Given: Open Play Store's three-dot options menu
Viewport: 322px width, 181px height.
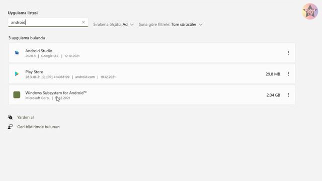Looking at the screenshot, I should click(x=288, y=74).
